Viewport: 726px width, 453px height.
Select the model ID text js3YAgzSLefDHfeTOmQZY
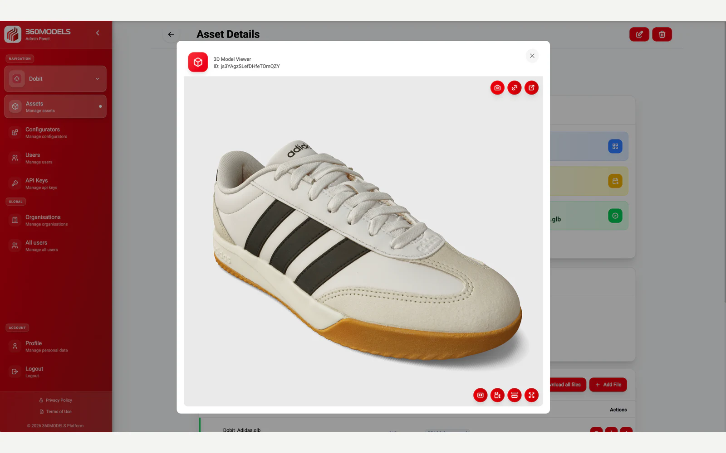[x=250, y=67]
